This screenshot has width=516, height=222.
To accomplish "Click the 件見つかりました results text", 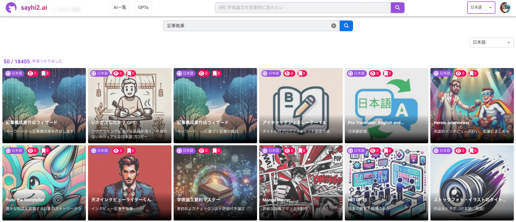I will [x=47, y=61].
